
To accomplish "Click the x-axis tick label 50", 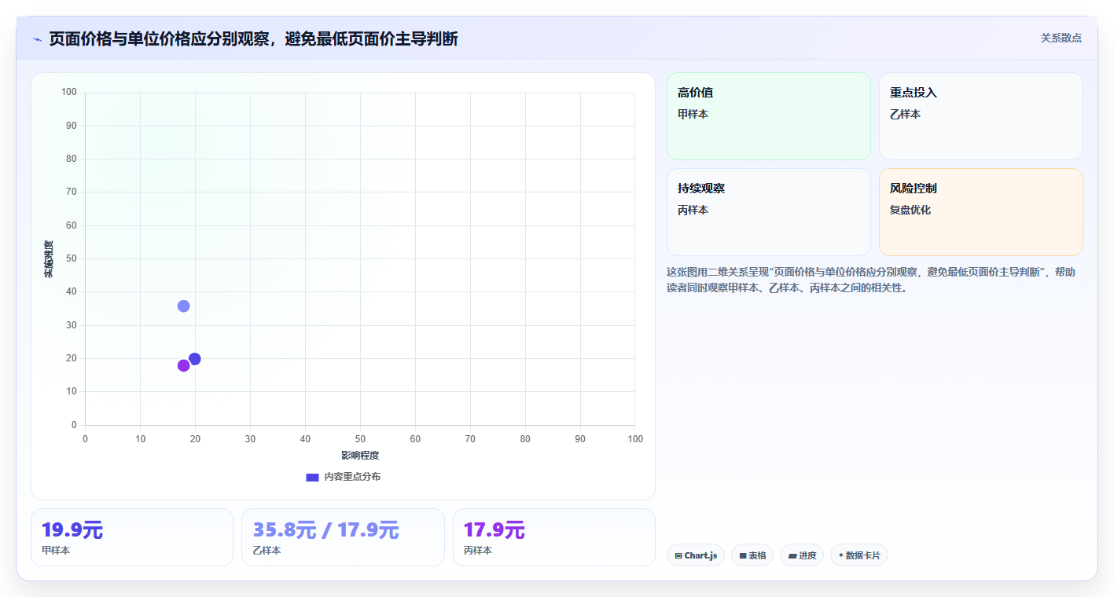I will tap(360, 439).
